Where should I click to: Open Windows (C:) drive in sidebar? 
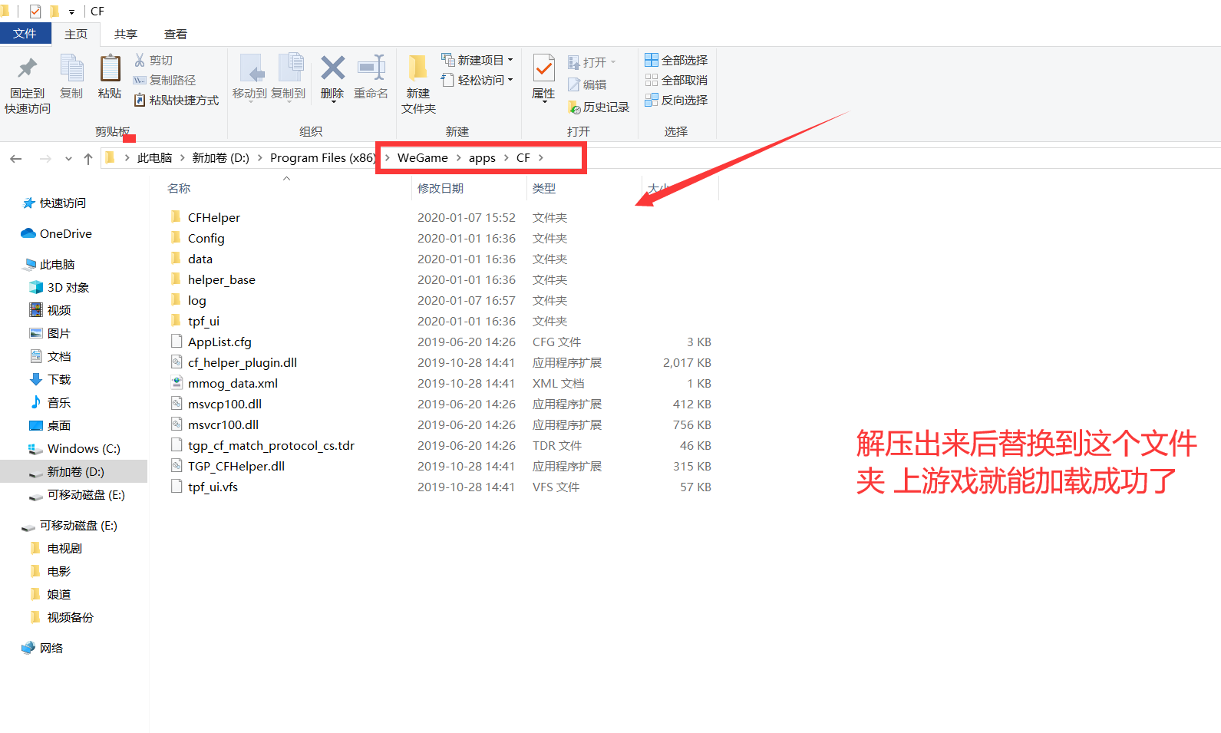74,448
